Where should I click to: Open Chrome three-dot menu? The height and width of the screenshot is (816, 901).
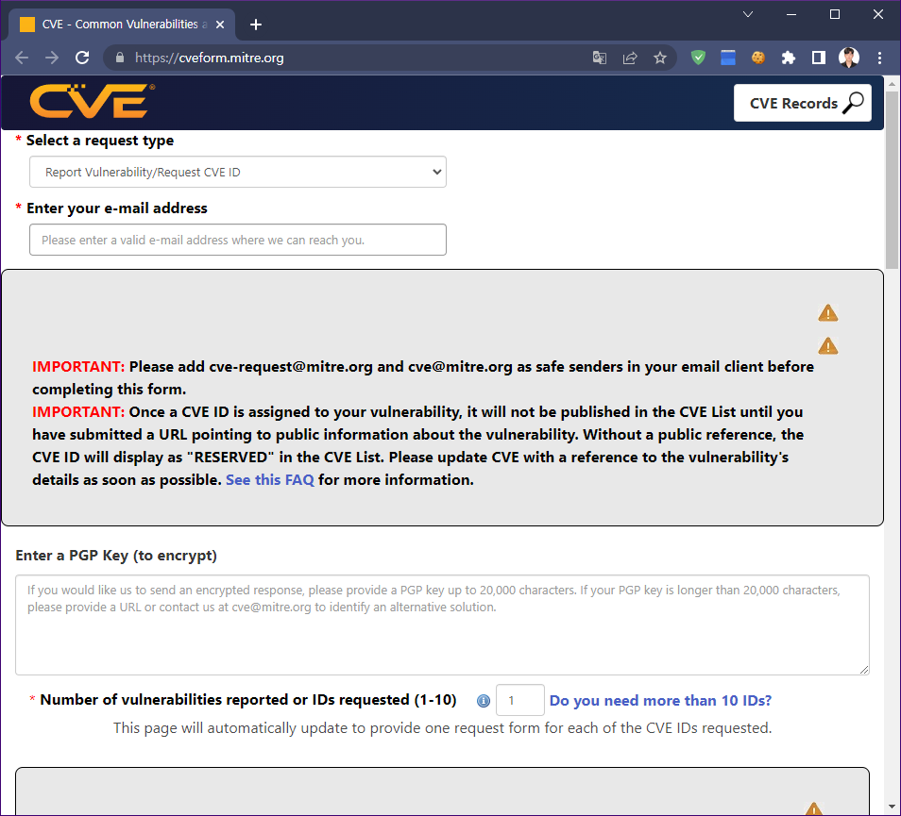pyautogui.click(x=879, y=58)
